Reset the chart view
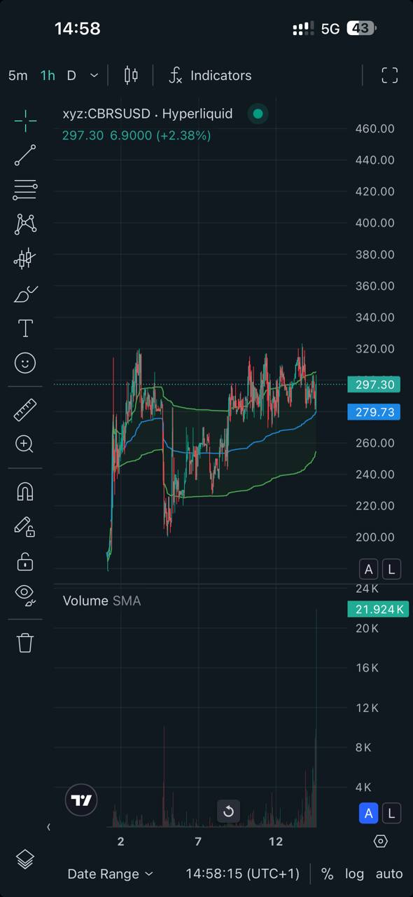This screenshot has width=413, height=897. pos(228,812)
